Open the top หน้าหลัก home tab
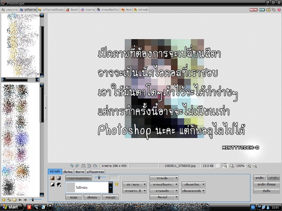Image resolution: width=282 pixels, height=211 pixels. [141, 10]
